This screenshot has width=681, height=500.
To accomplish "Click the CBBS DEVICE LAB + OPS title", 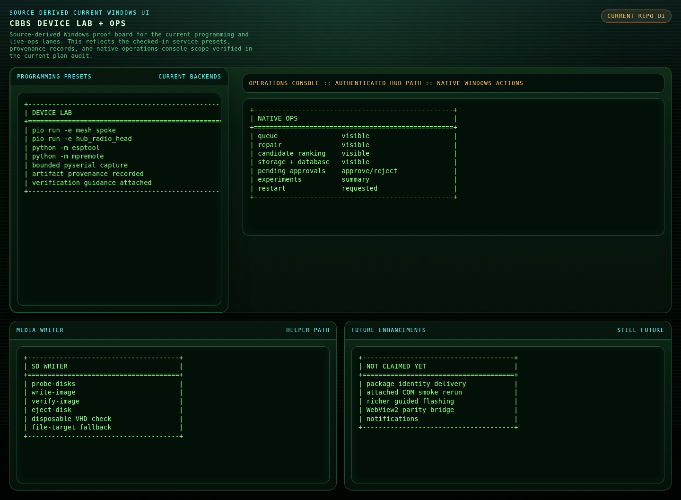I will pos(68,24).
